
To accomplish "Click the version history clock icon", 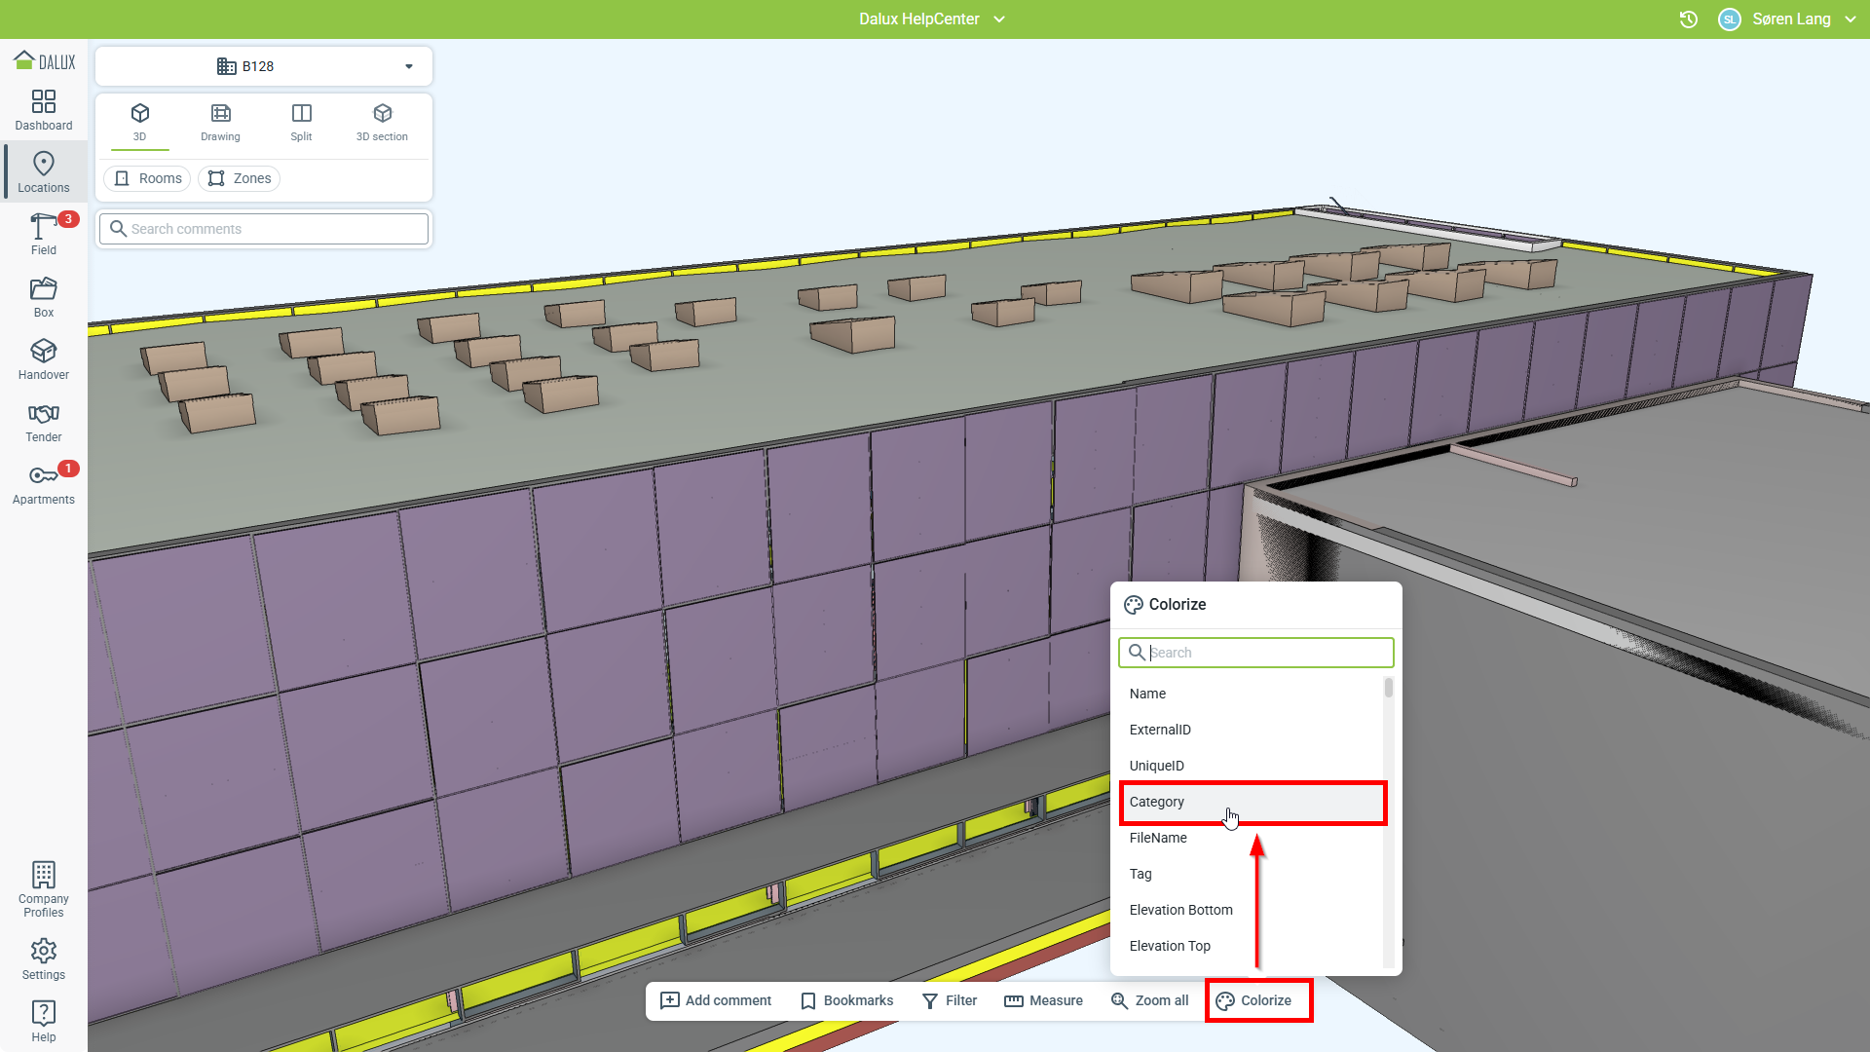I will [1689, 19].
